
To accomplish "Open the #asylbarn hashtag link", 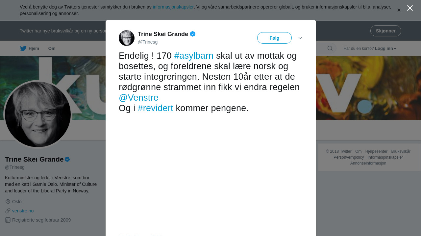I will (x=194, y=56).
